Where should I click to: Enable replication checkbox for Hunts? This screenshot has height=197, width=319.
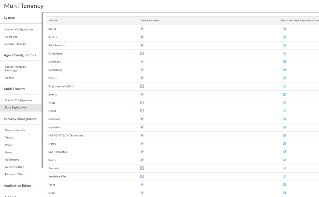click(142, 111)
